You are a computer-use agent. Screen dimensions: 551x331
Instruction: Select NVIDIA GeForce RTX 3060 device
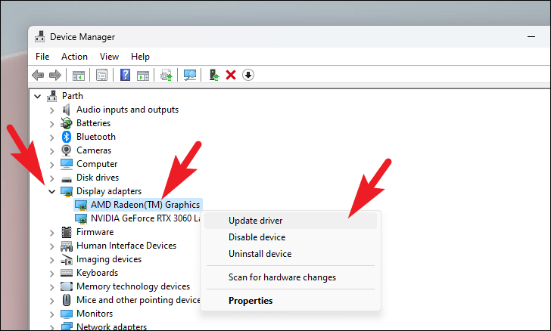pos(138,218)
